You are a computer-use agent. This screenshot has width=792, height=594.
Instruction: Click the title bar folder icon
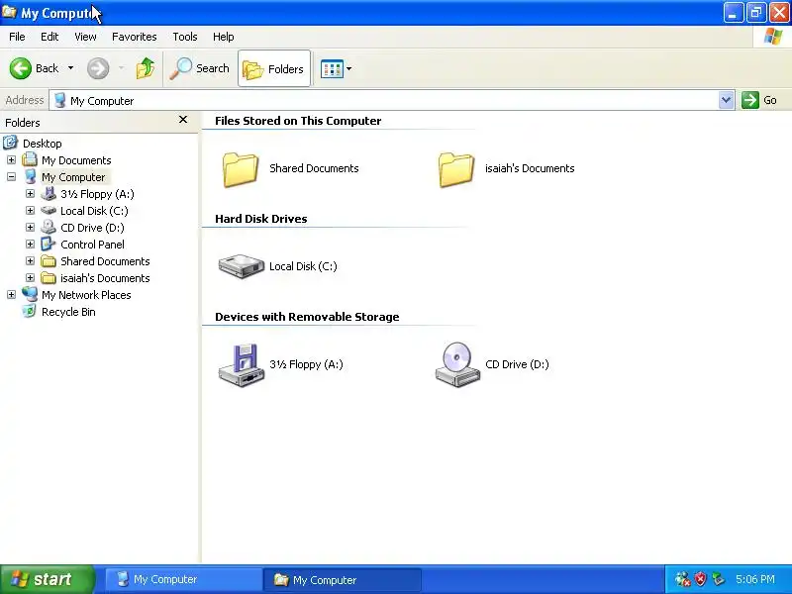coord(9,12)
